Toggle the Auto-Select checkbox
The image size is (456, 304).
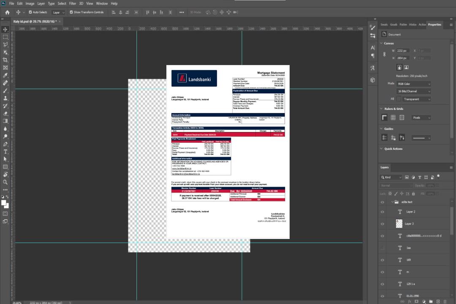pos(30,12)
